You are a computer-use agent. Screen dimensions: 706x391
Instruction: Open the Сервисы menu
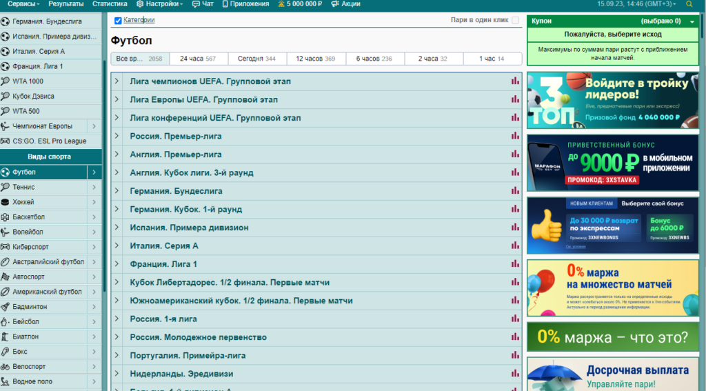point(23,4)
